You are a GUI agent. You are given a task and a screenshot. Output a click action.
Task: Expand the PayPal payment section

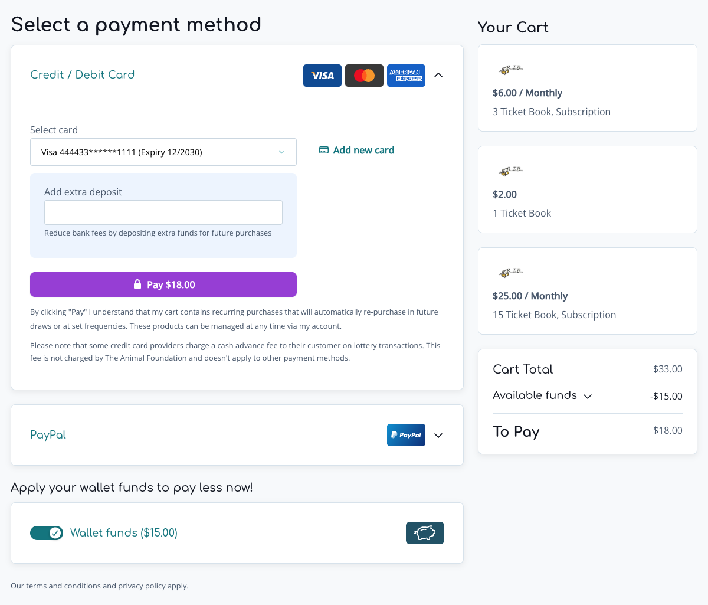[438, 435]
